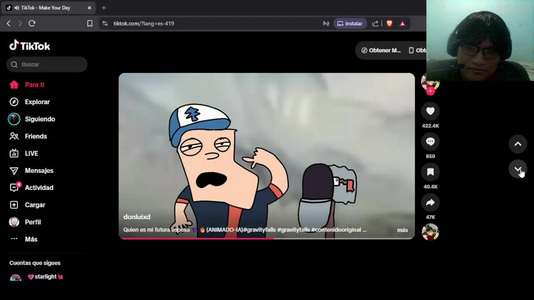Like the video with heart icon
Viewport: 534px width, 300px height.
[430, 111]
